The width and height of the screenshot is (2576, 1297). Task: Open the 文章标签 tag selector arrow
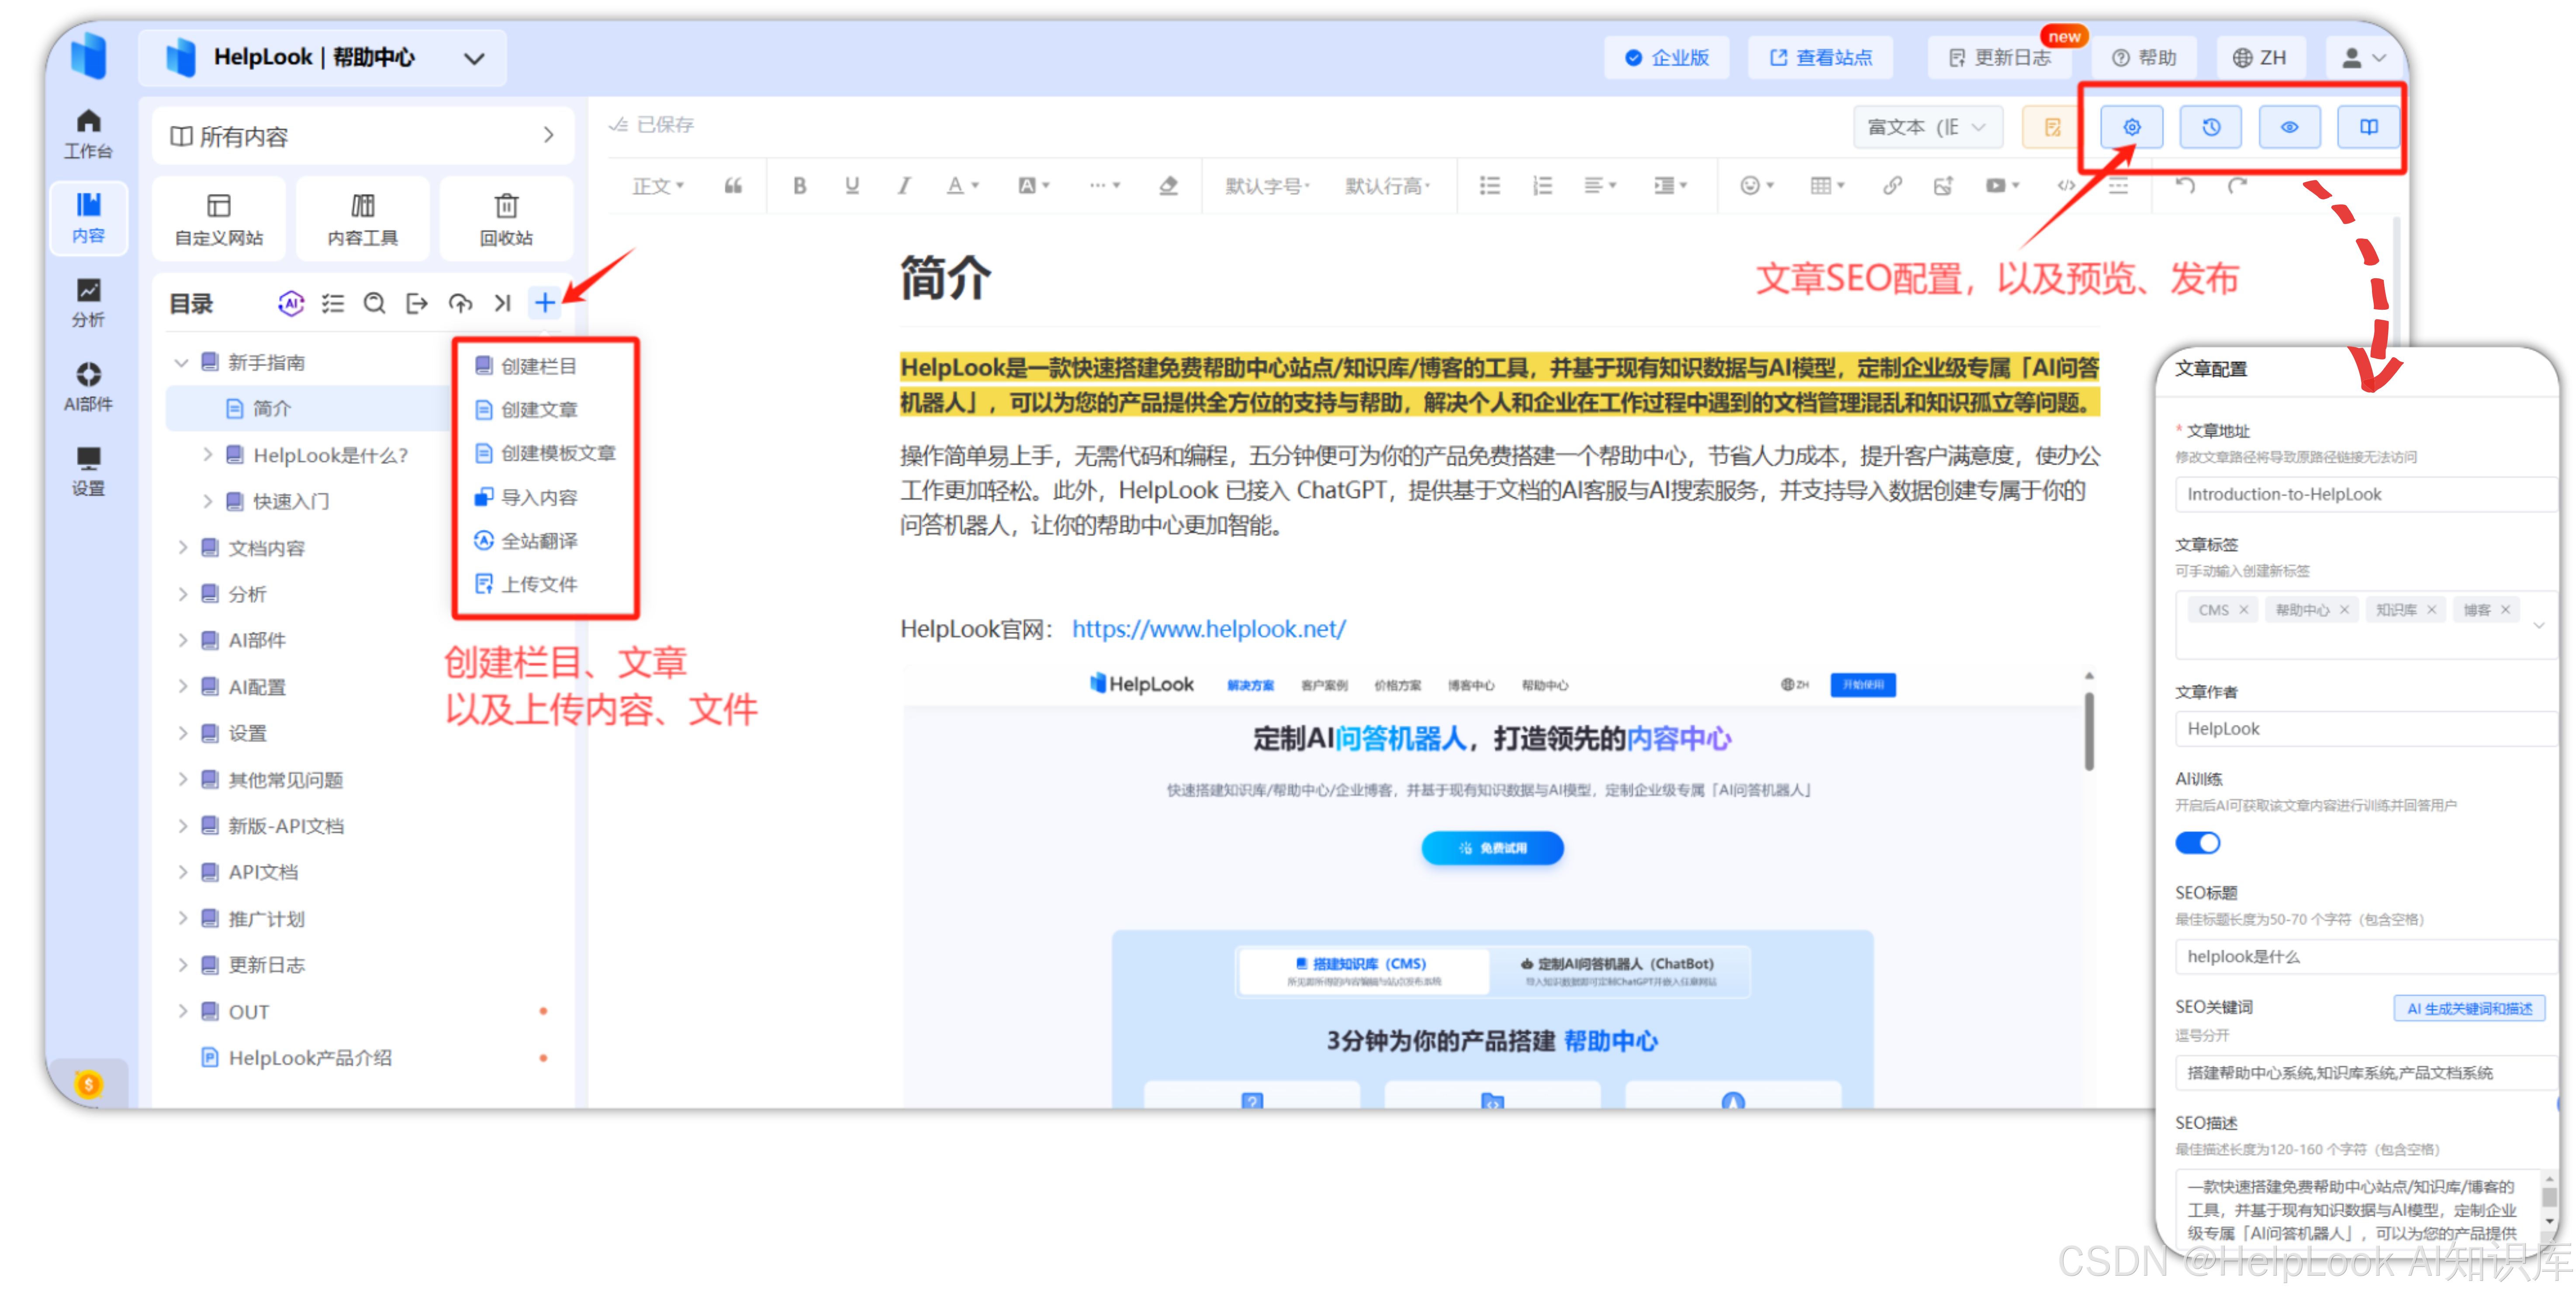click(2539, 626)
